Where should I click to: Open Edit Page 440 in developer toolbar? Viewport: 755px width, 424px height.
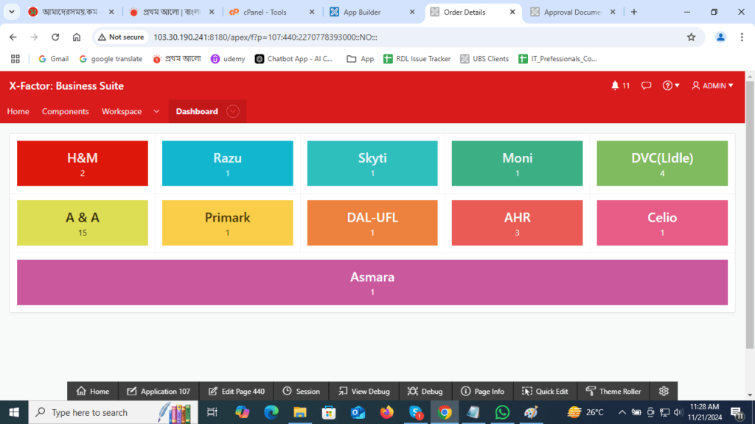click(237, 392)
